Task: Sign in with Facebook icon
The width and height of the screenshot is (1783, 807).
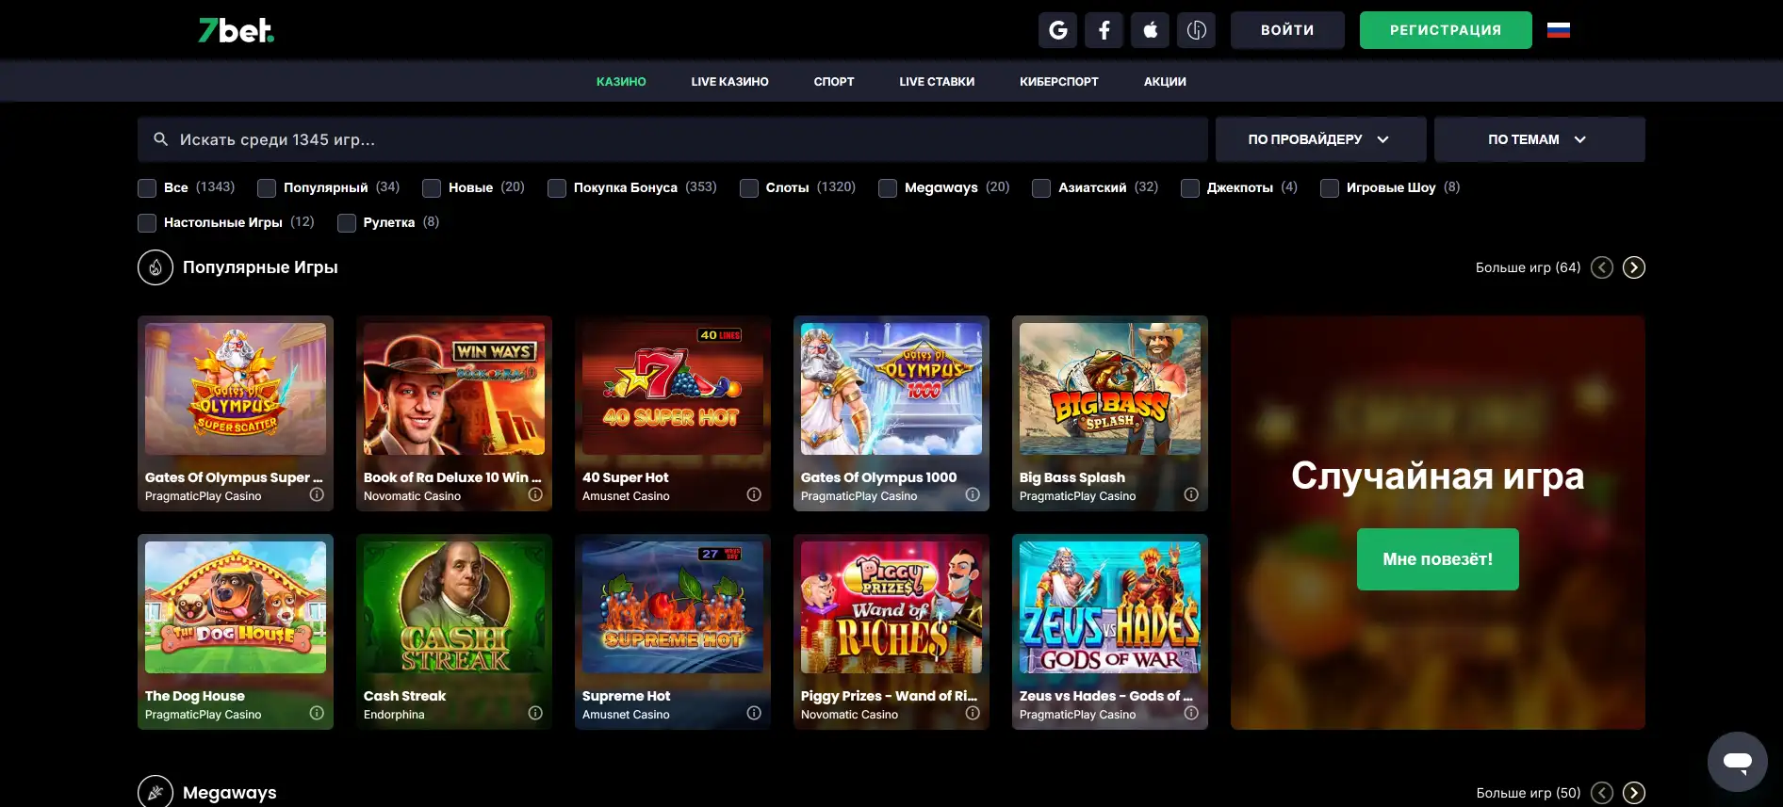Action: (x=1104, y=30)
